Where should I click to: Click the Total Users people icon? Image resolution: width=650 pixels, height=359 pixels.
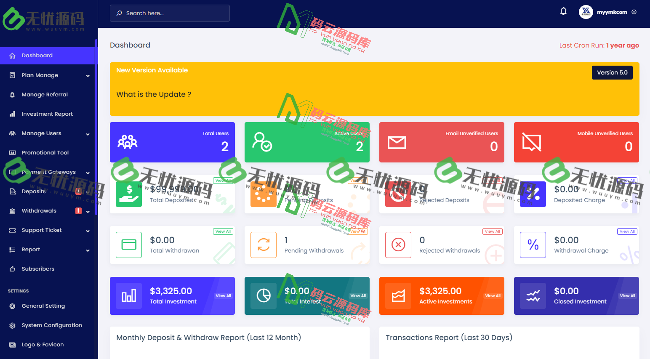click(x=128, y=142)
